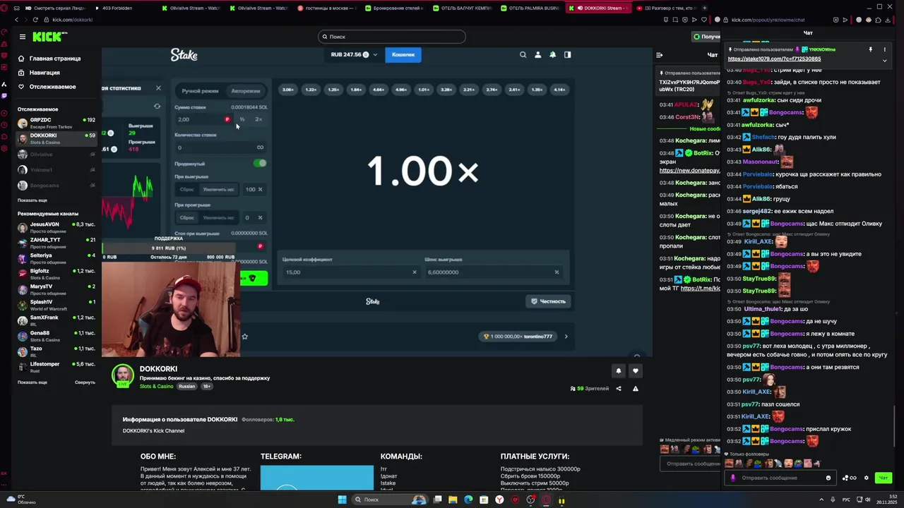Follow channel with heart button

[x=636, y=370]
